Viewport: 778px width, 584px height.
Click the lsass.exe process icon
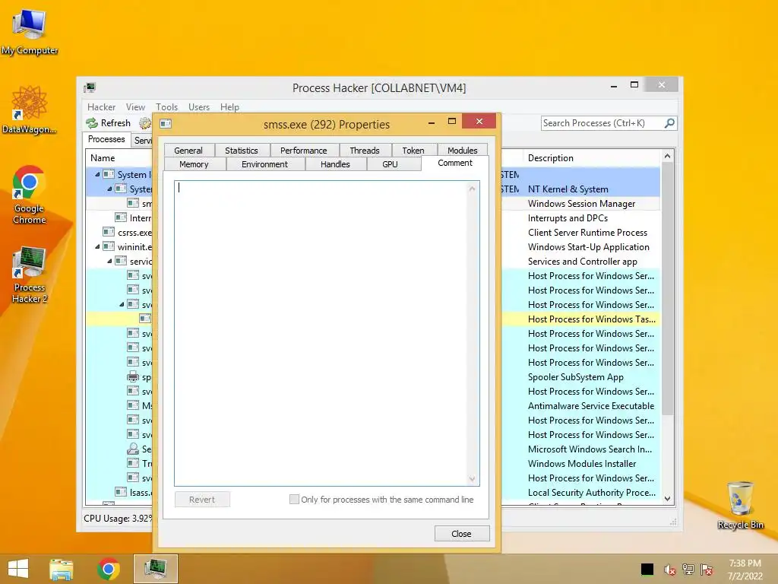tap(121, 492)
